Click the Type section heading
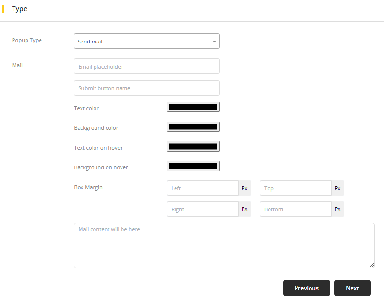This screenshot has height=305, width=392. [20, 9]
